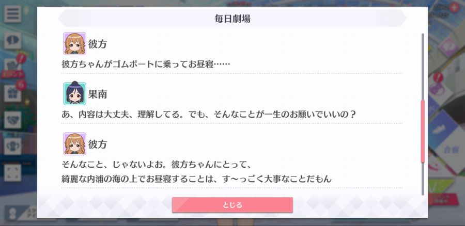Click scrollbar track above pink thumb
The width and height of the screenshot is (465, 226).
(x=423, y=67)
